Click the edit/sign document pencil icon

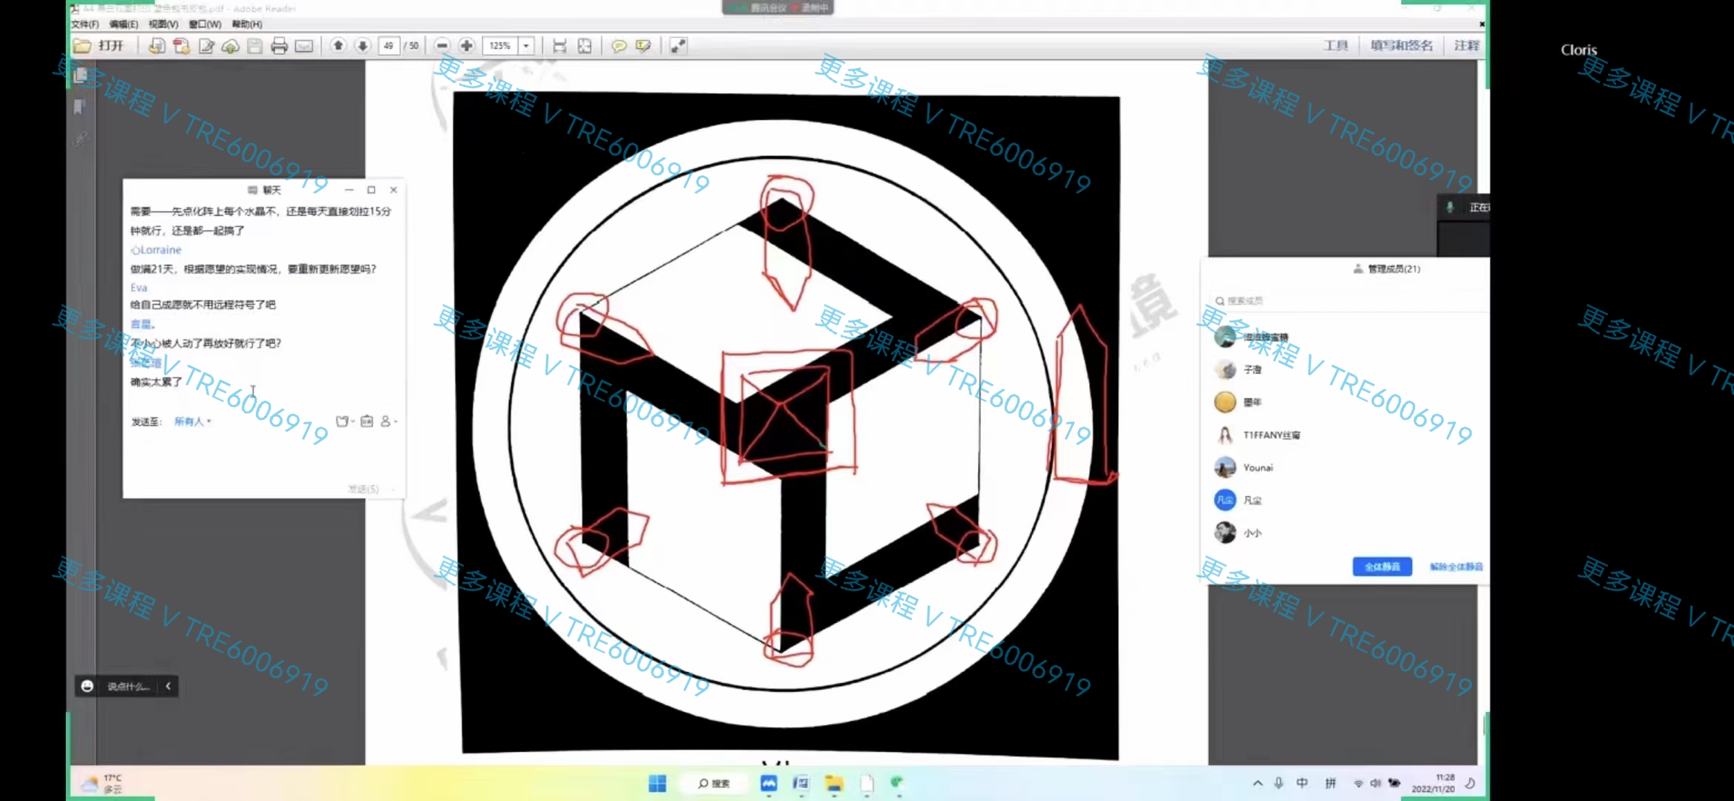206,46
